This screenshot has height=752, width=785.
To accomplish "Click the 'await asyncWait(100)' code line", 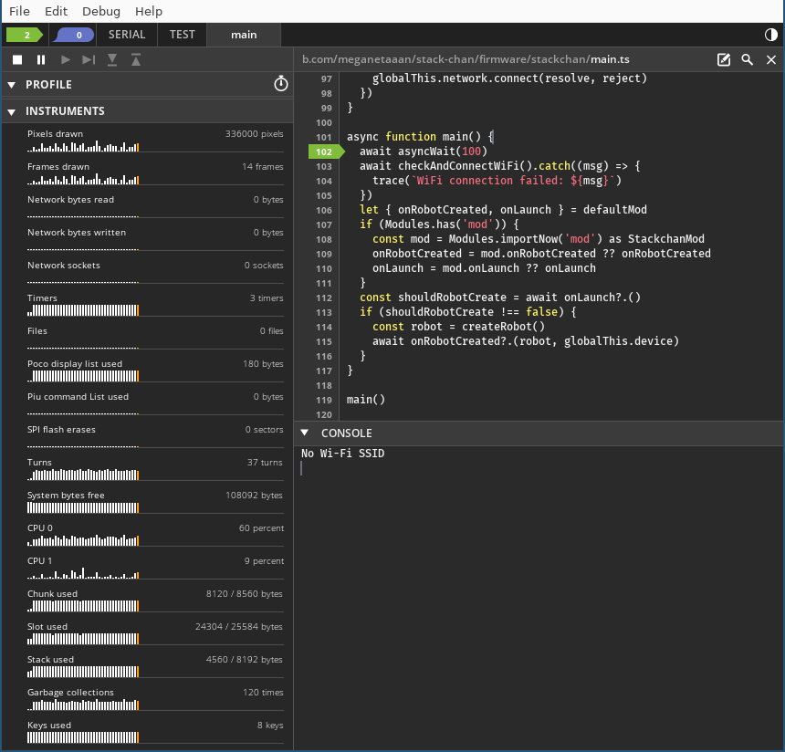I will 423,151.
